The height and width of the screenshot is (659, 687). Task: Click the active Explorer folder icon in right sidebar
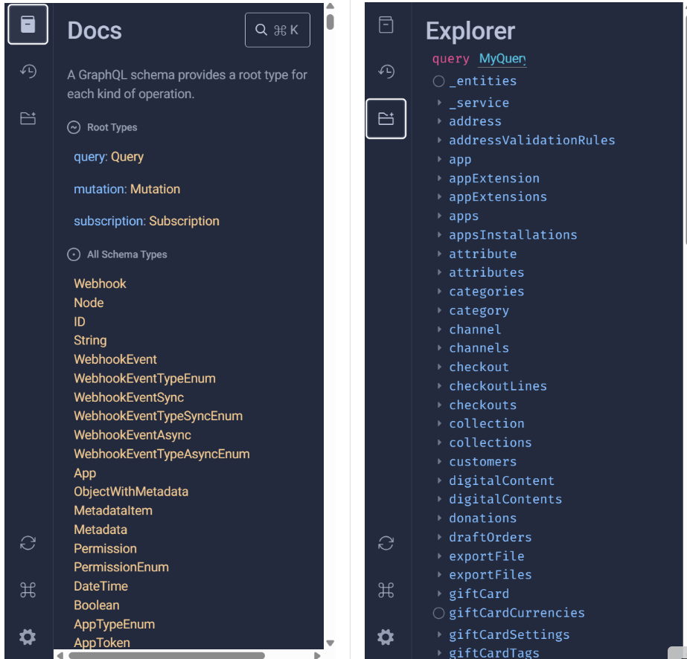click(x=386, y=118)
